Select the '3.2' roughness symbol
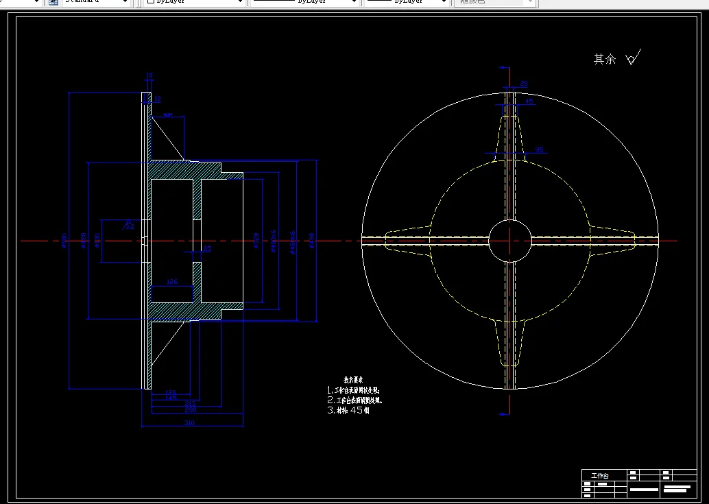Image resolution: width=709 pixels, height=504 pixels. point(129,225)
